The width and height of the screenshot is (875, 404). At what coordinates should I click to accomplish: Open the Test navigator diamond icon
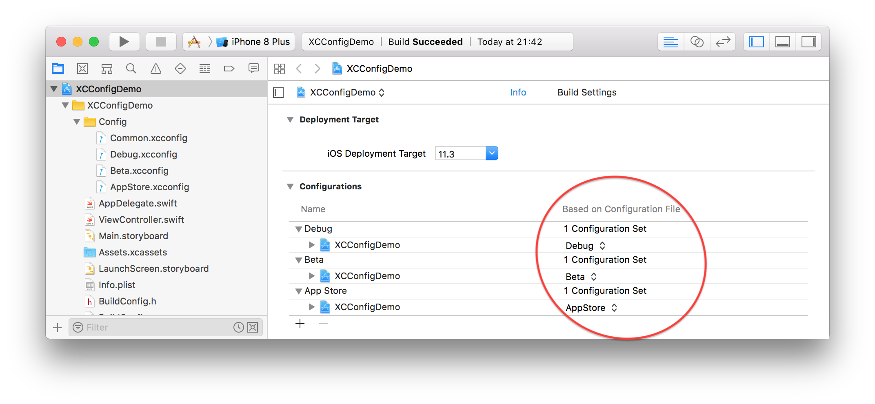click(180, 69)
